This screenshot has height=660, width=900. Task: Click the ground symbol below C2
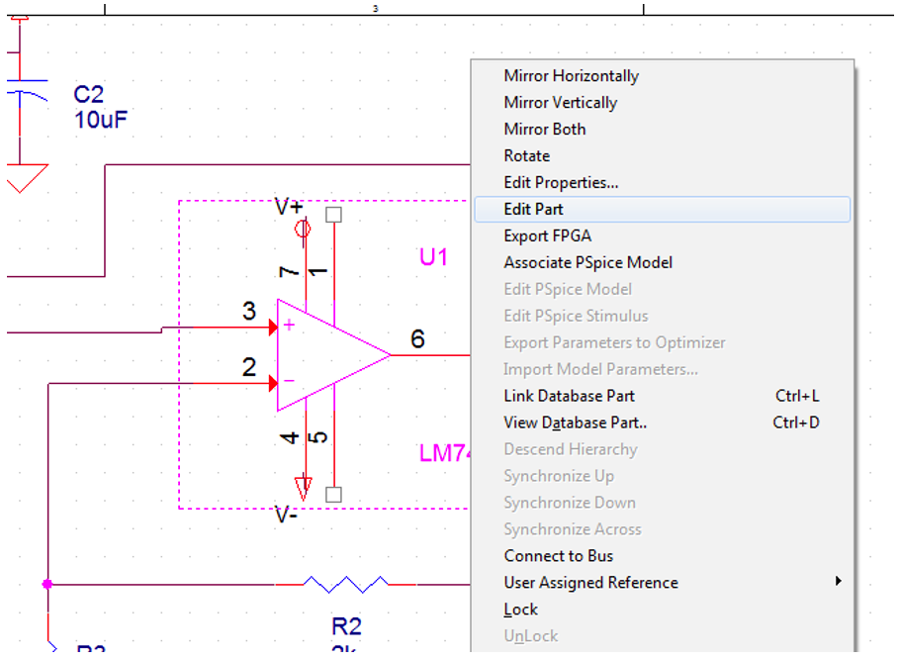(x=23, y=179)
